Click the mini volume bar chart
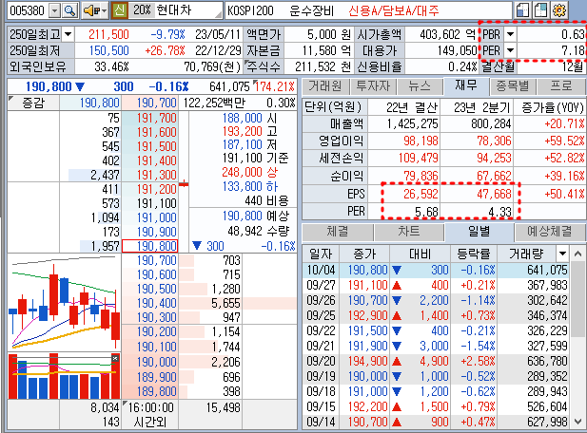 click(64, 376)
